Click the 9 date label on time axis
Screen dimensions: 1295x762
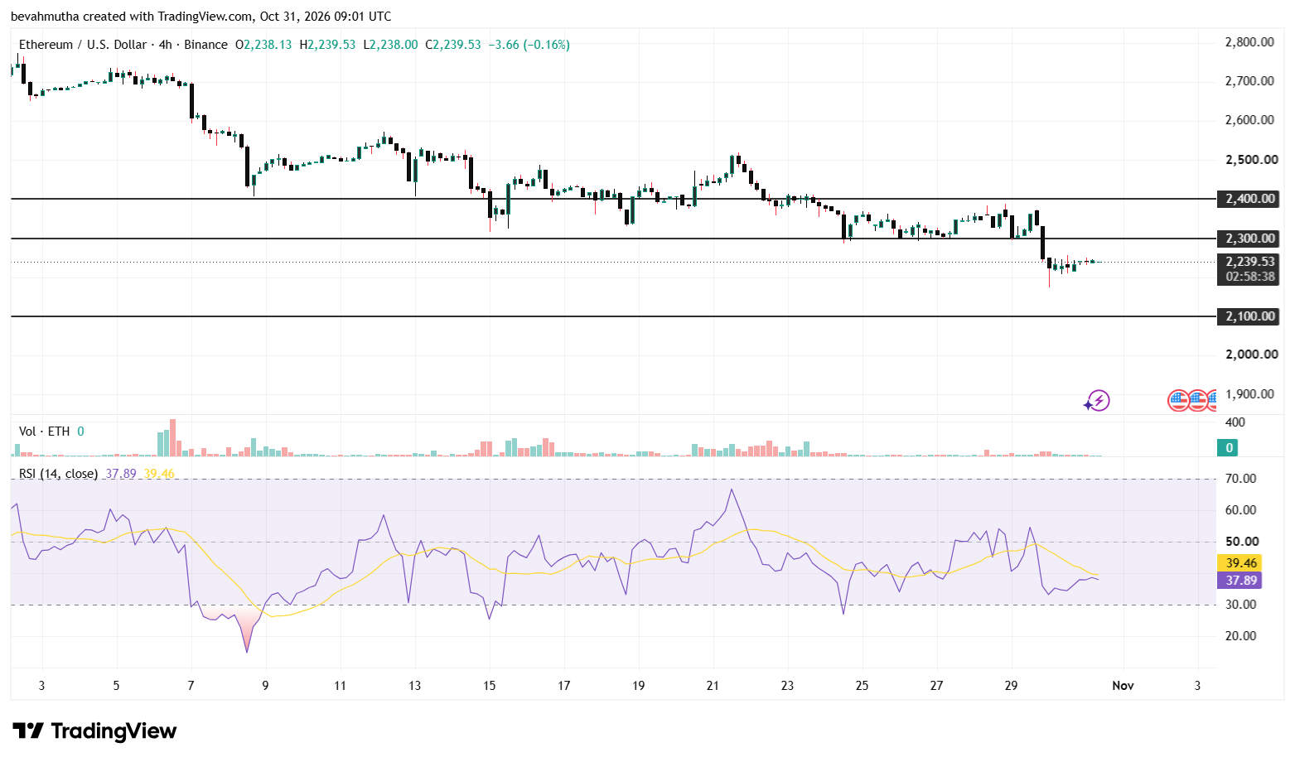click(x=265, y=686)
